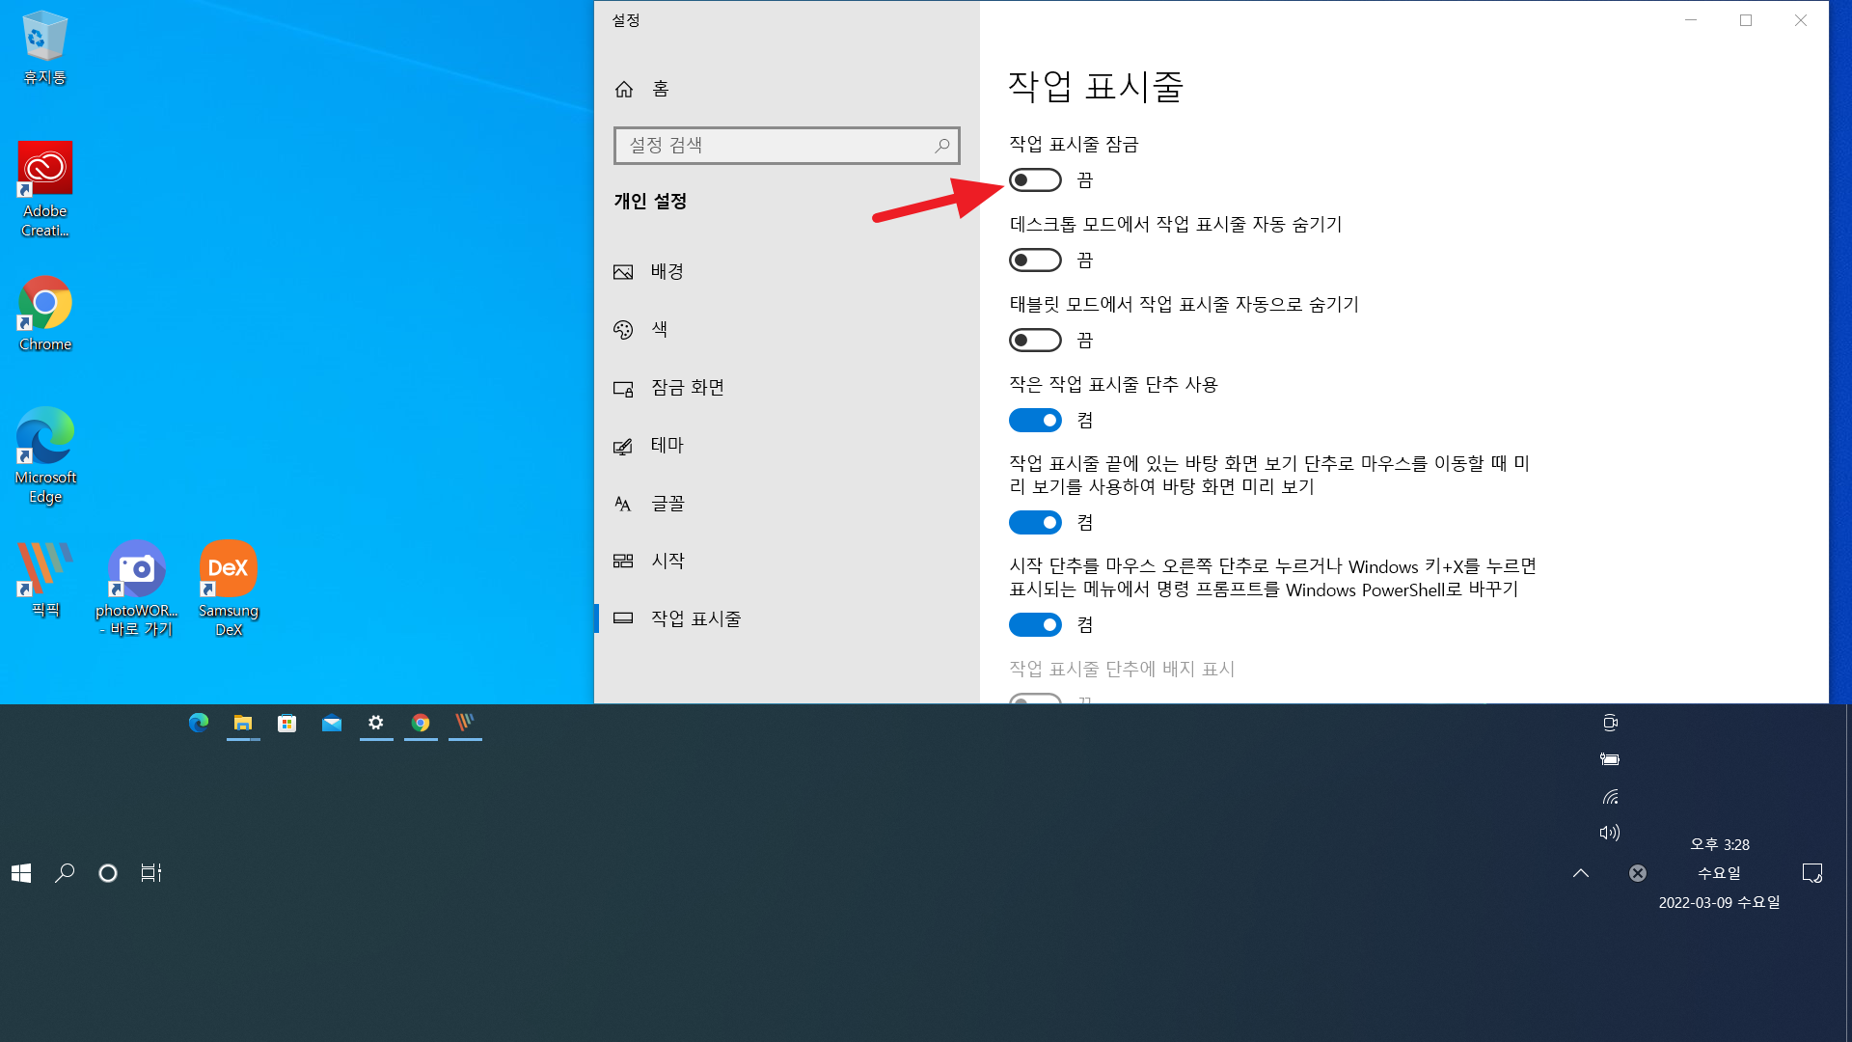Viewport: 1852px width, 1042px height.
Task: Open the 배경 settings page
Action: pyautogui.click(x=667, y=272)
